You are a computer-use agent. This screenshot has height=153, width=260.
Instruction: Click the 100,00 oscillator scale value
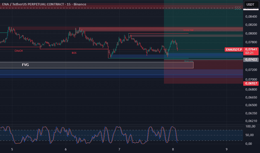click(251, 126)
